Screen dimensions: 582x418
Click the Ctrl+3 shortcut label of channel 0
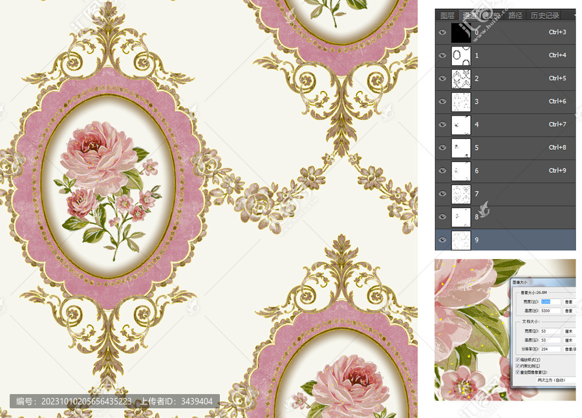tap(557, 32)
